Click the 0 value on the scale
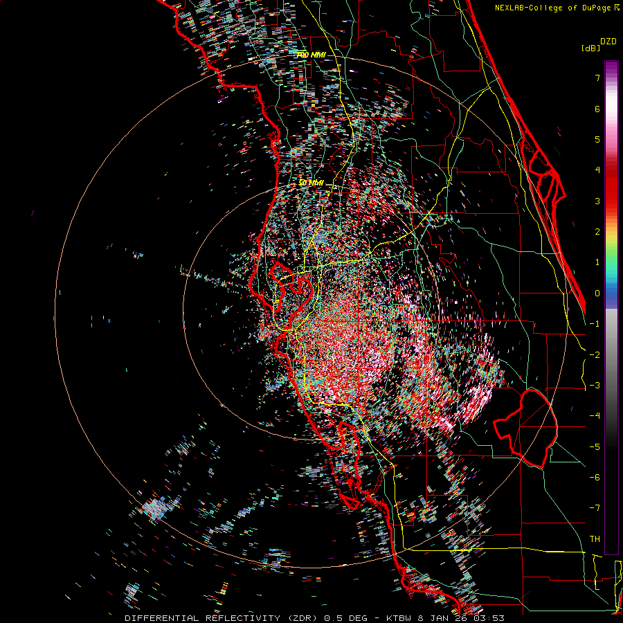Screen dimensions: 623x623 pyautogui.click(x=597, y=294)
